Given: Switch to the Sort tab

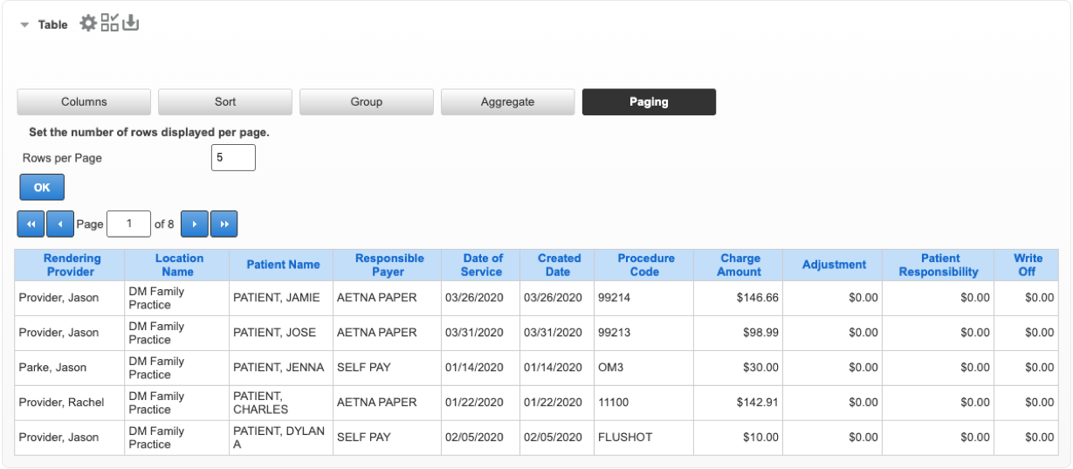Looking at the screenshot, I should point(225,102).
